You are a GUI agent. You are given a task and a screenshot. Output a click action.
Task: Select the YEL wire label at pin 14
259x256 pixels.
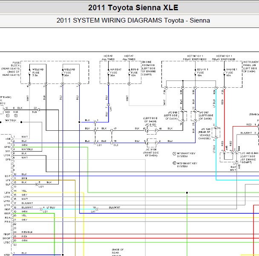24,191
